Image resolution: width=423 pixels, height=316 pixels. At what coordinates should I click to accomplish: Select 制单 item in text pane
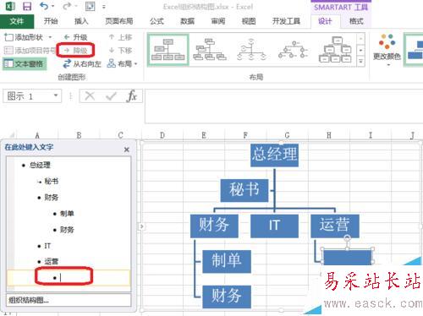67,214
